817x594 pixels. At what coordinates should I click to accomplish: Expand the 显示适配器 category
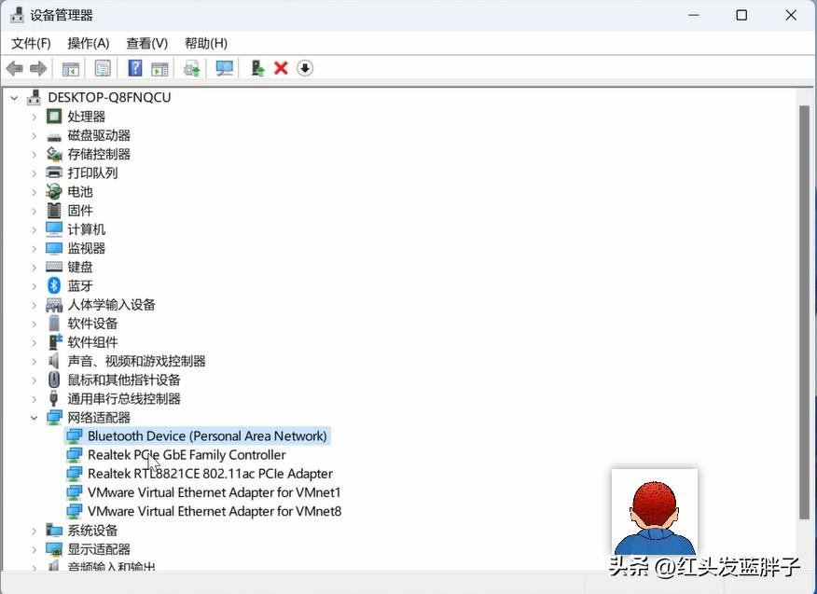(34, 548)
